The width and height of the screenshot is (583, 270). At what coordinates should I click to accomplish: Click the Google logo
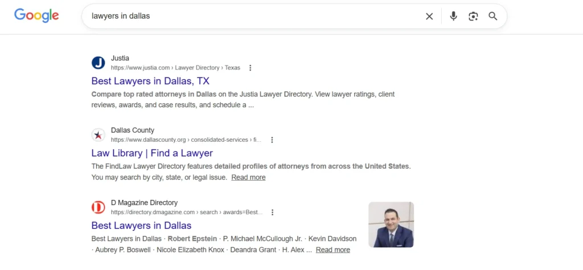click(x=36, y=15)
